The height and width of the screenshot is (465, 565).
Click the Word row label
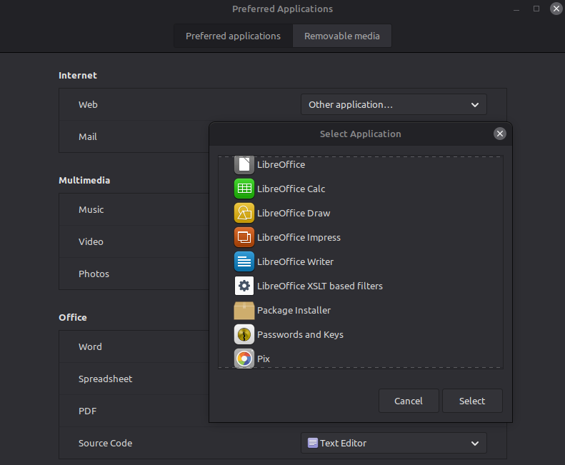click(90, 346)
